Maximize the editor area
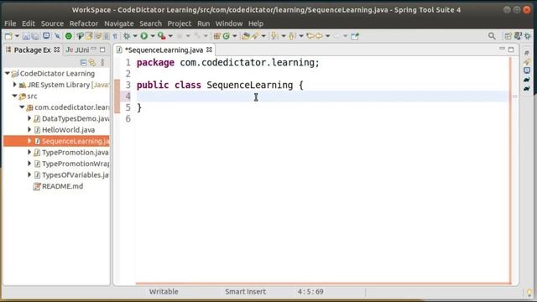The width and height of the screenshot is (537, 302). click(511, 49)
